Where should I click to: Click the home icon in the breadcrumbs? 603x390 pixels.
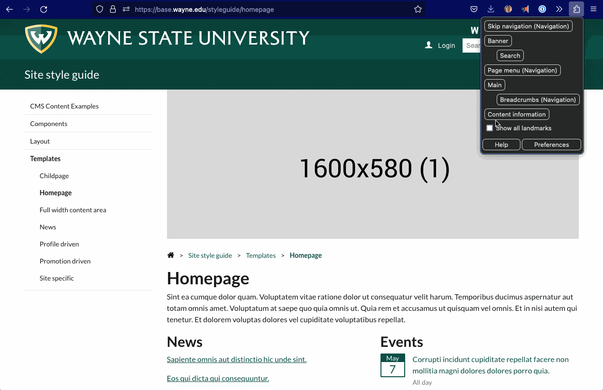point(170,255)
